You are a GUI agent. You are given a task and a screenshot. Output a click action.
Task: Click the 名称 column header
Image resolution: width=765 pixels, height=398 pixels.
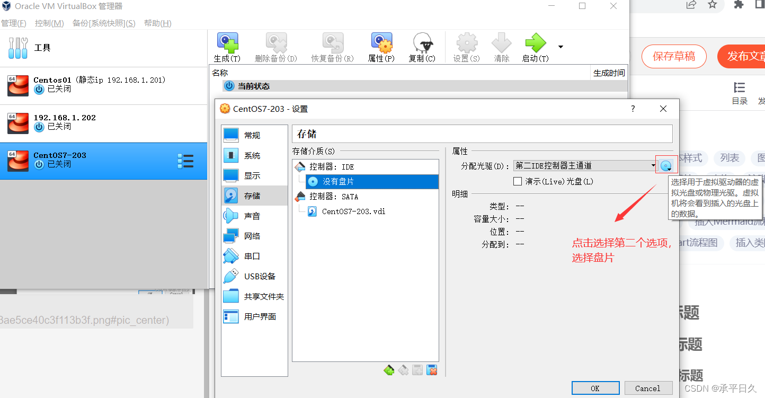[x=400, y=73]
